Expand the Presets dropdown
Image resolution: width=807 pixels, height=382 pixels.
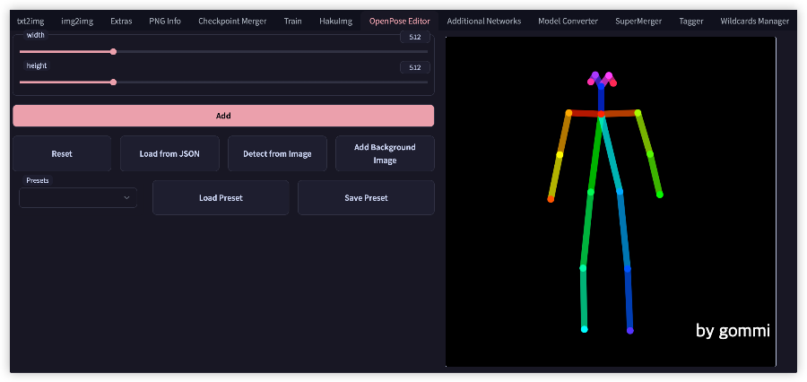78,197
